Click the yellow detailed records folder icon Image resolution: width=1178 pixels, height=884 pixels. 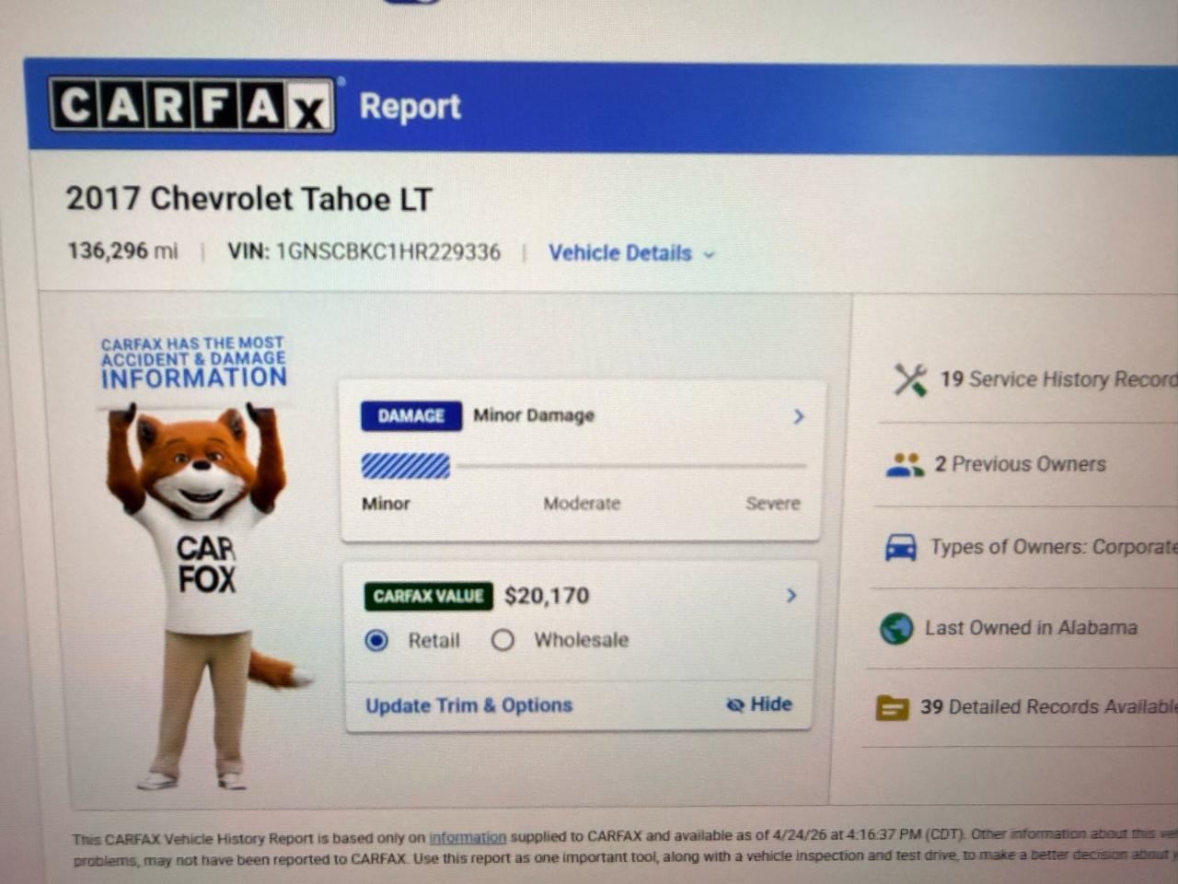pyautogui.click(x=892, y=708)
